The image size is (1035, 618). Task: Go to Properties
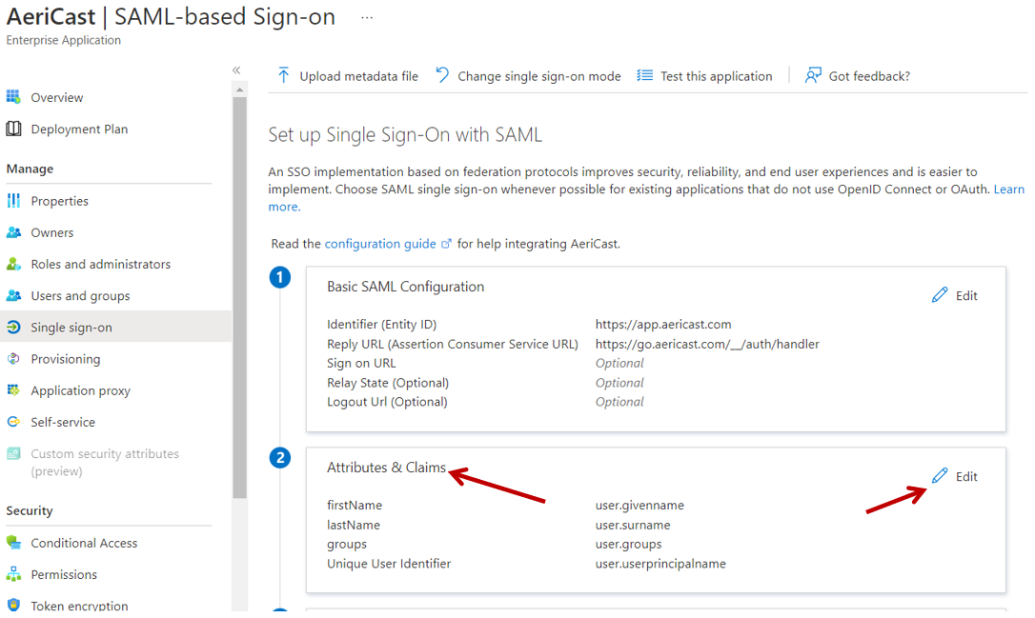coord(59,201)
